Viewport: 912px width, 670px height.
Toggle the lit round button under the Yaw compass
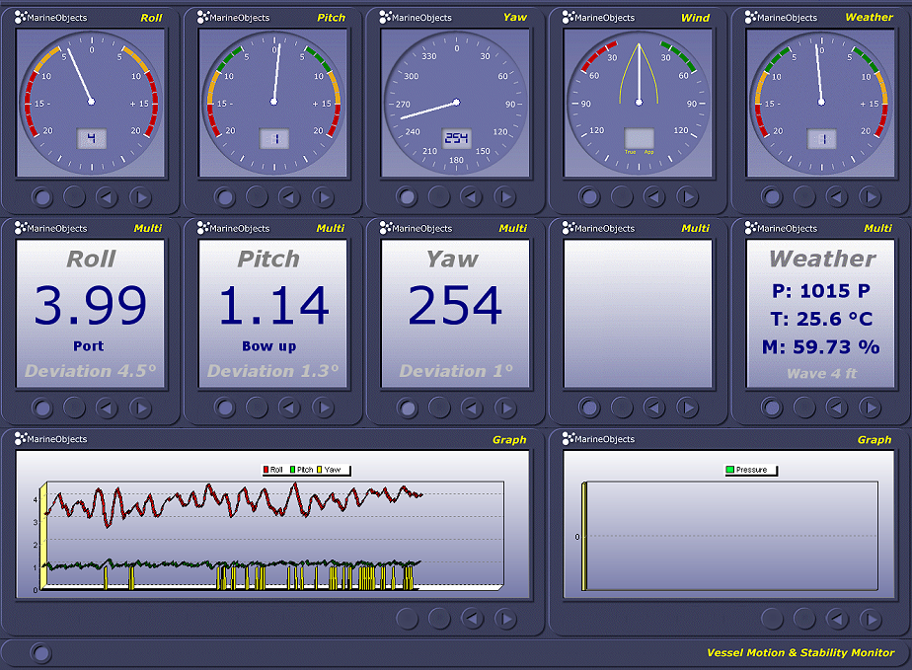pos(407,197)
